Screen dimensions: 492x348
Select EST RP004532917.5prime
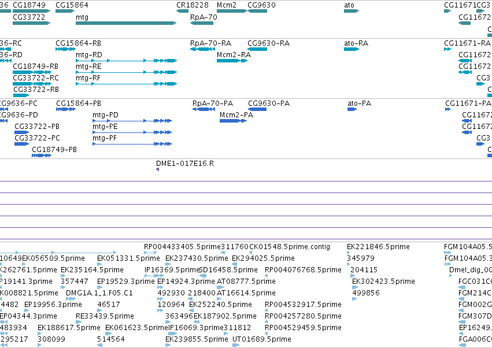(303, 305)
